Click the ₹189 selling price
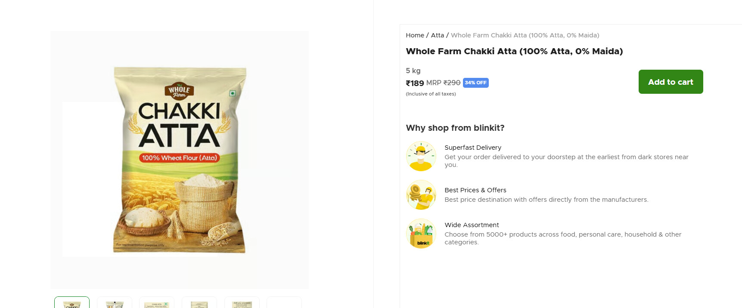 tap(415, 83)
